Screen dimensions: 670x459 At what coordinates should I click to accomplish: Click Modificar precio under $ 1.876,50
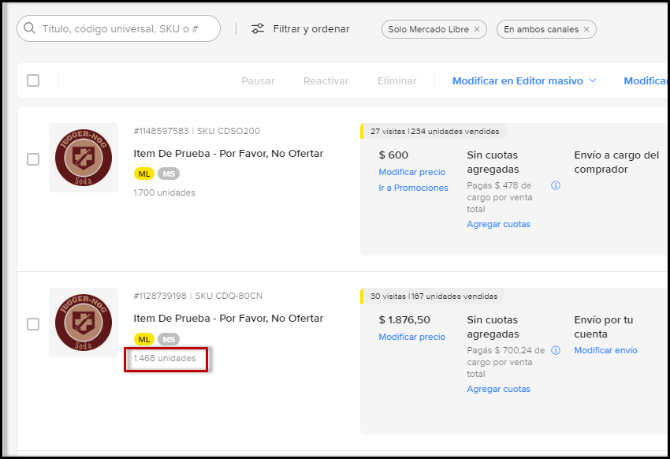click(412, 337)
